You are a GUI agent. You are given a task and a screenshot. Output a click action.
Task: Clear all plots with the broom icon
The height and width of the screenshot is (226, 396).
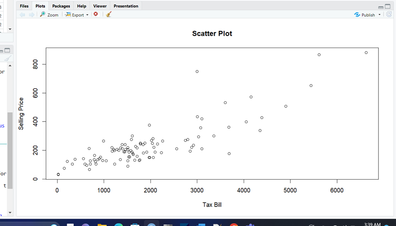coord(108,14)
